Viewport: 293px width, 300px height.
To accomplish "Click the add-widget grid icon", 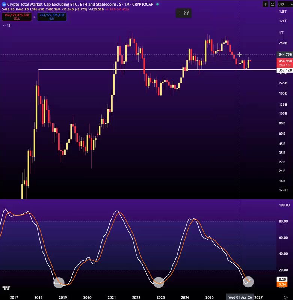I will (186, 13).
